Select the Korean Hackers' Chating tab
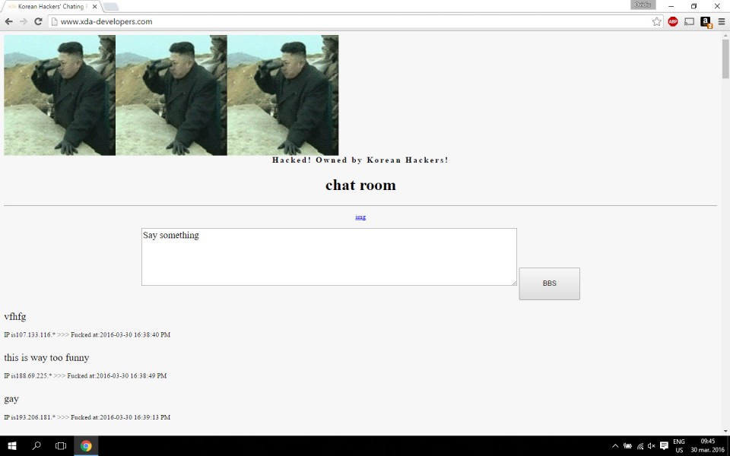730x456 pixels. 50,6
